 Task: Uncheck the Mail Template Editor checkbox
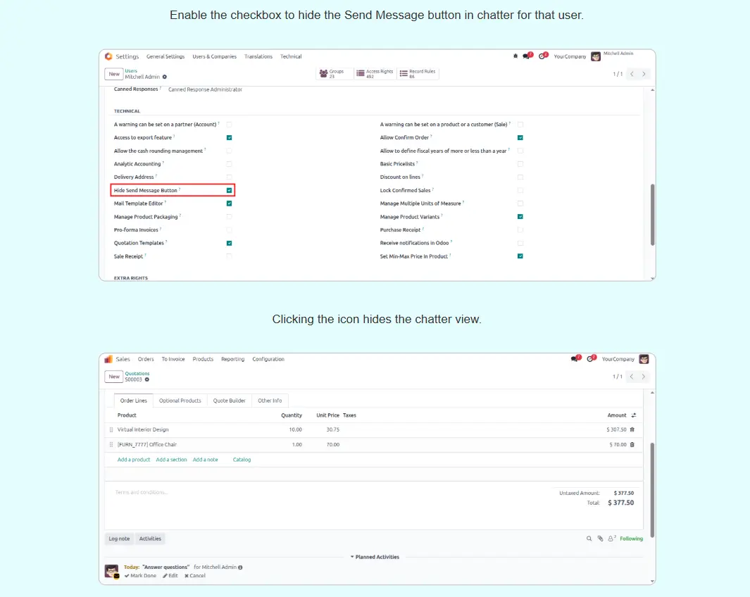[229, 203]
